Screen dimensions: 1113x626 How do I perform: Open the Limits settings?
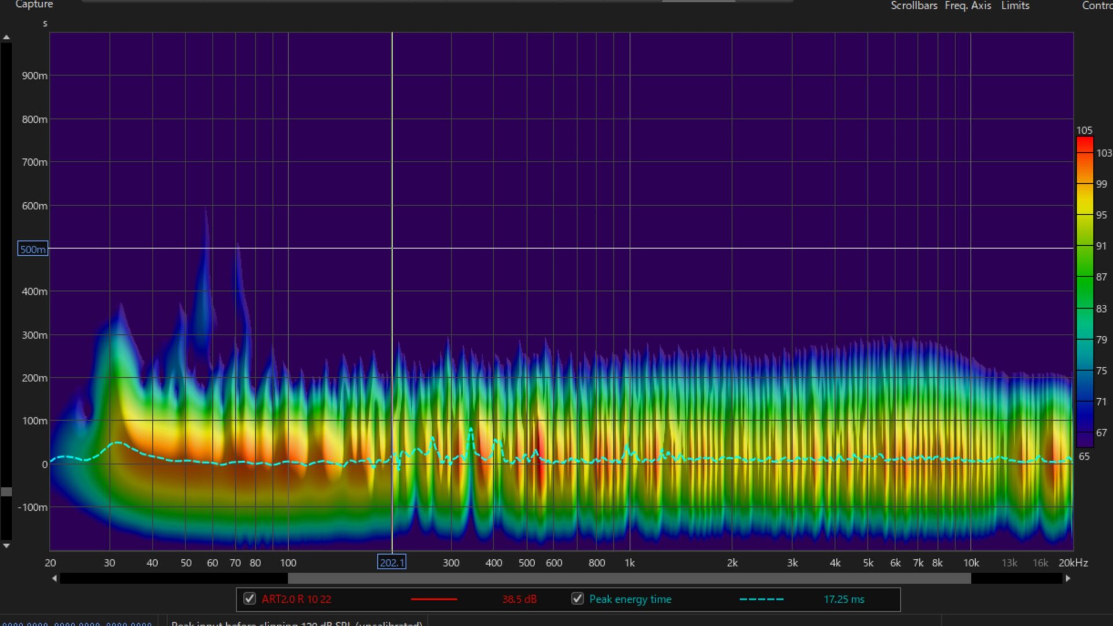point(1015,5)
